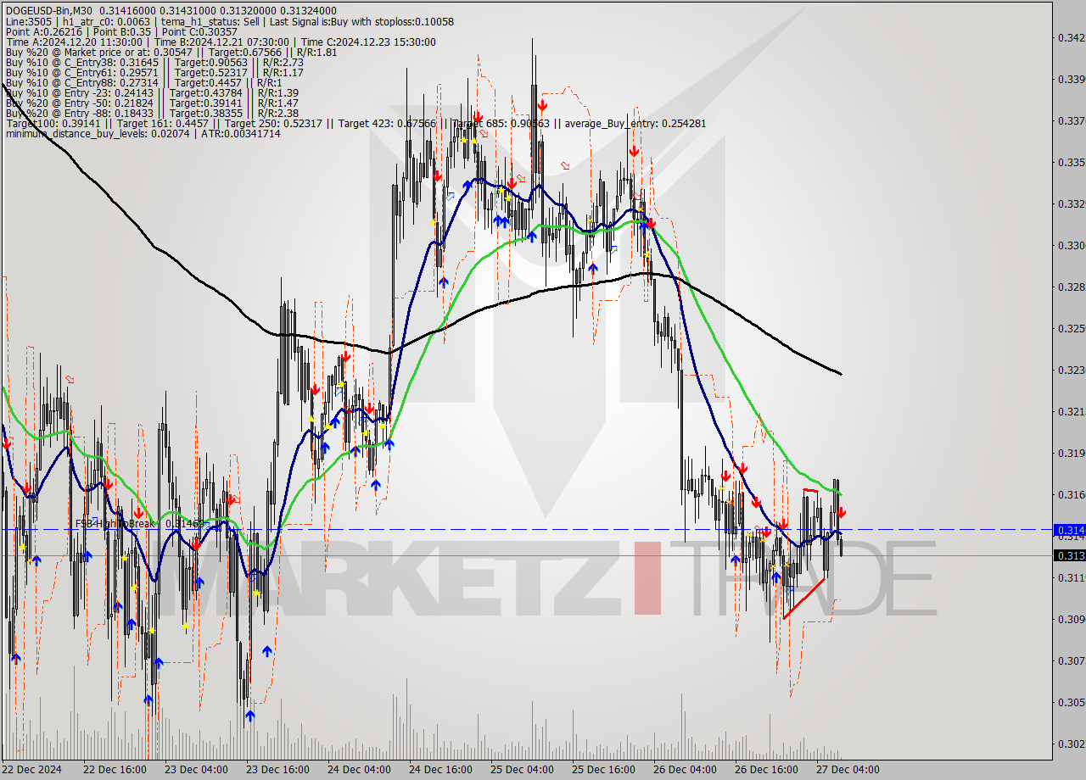
Task: Select the 'Buy %10 @ C_Entry38' line
Action: point(154,62)
